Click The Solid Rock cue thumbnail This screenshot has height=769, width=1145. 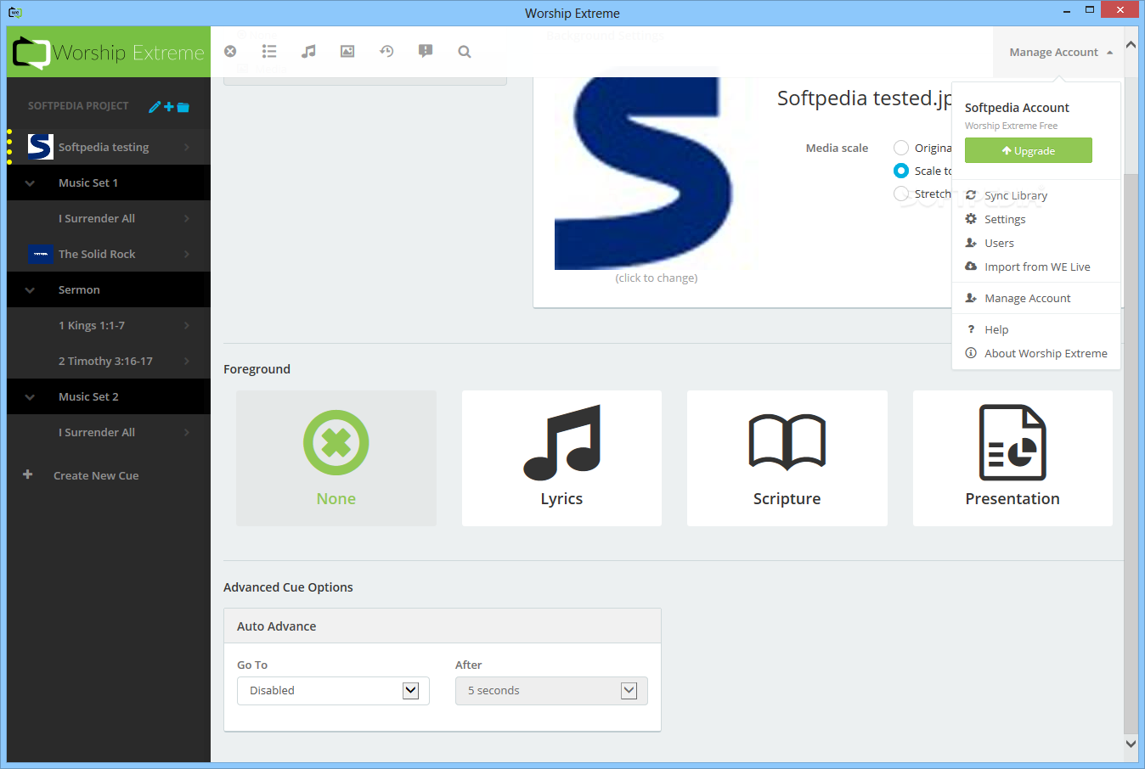41,254
